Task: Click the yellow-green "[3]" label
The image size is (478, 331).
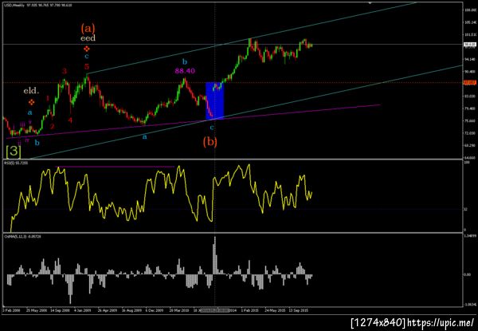Action: 14,152
